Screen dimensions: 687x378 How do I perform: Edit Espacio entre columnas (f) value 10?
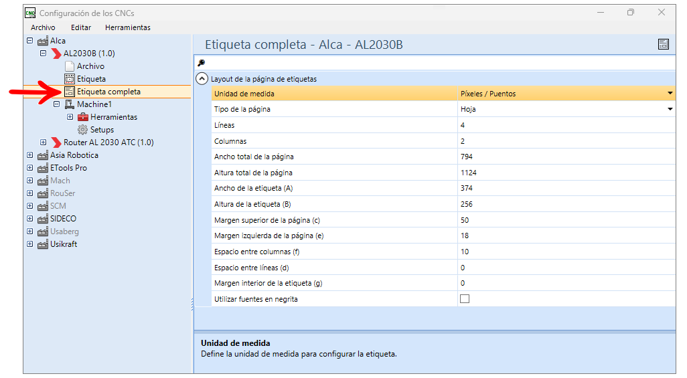[566, 252]
